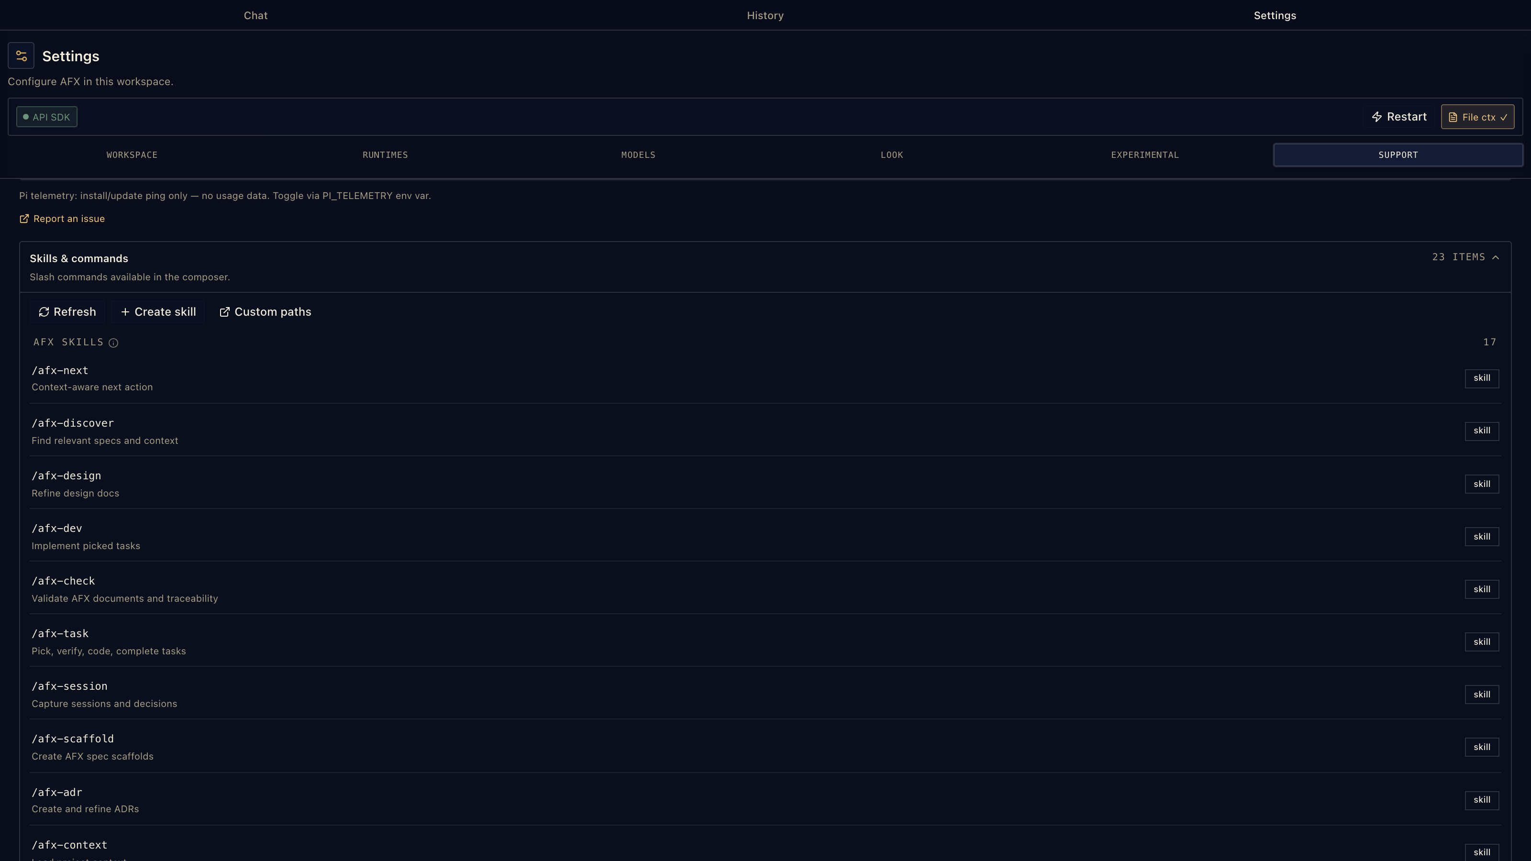Click the skill badge for /afx-discover

[1482, 431]
